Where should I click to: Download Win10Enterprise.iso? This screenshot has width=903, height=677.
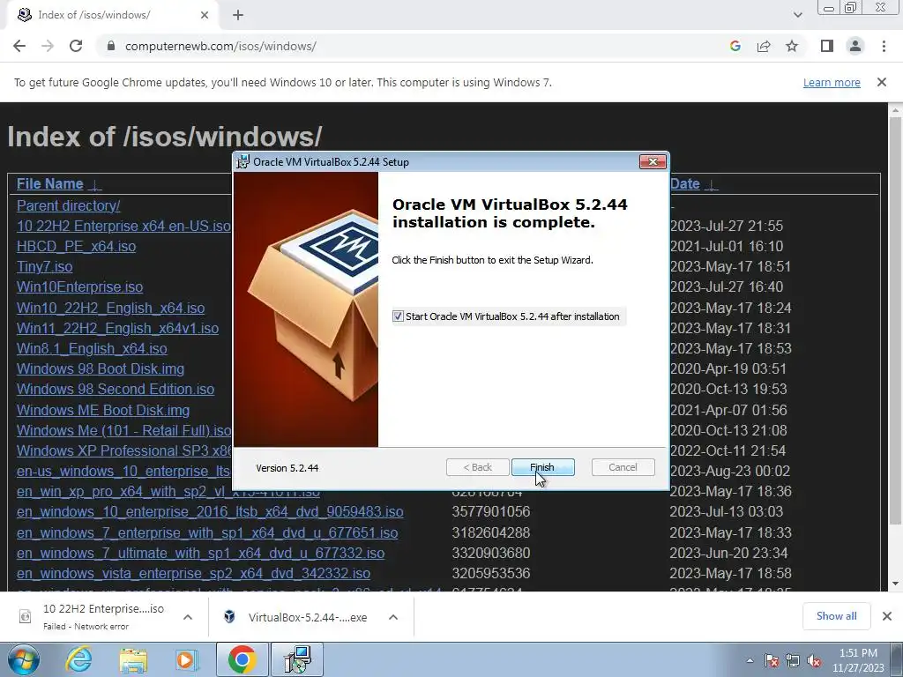click(x=79, y=286)
